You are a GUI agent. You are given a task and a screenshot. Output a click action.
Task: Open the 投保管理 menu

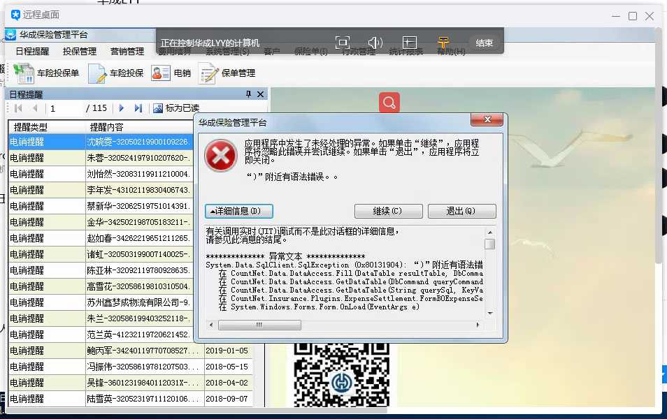pyautogui.click(x=80, y=52)
